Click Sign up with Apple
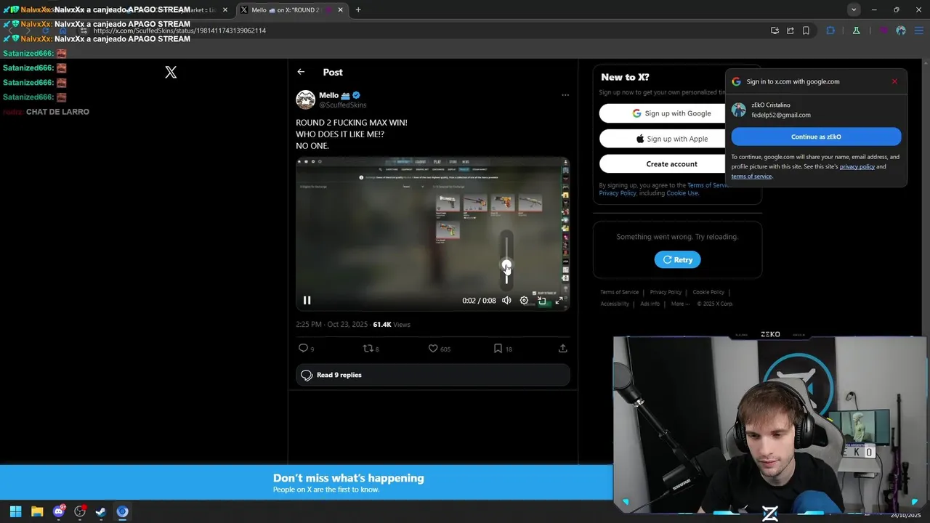The width and height of the screenshot is (930, 523). click(671, 139)
